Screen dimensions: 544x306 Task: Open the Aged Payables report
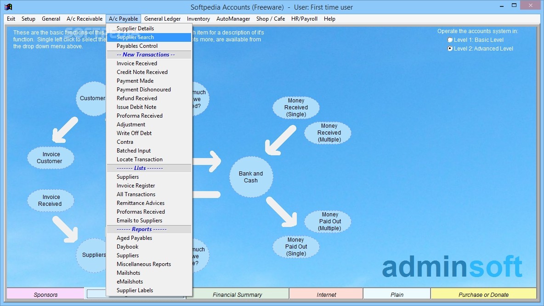pyautogui.click(x=149, y=238)
